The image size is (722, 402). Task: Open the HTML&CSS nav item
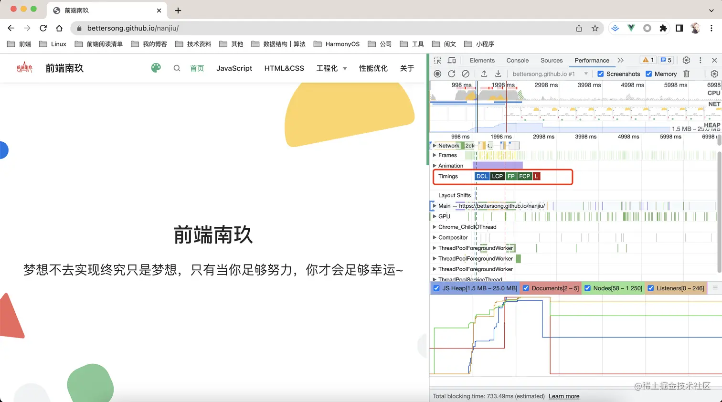tap(284, 68)
